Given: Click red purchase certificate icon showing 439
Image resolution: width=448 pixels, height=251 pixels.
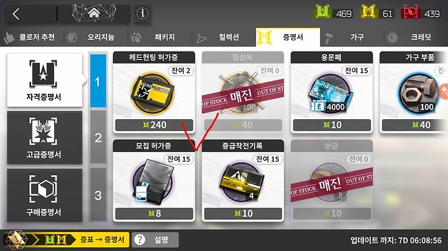Looking at the screenshot, I should point(410,12).
